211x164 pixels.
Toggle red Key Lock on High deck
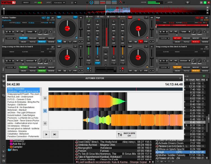(177, 38)
